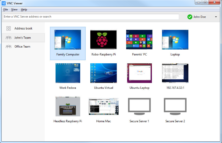Click the "John's Team" sidebar label
Viewport: 222px width, 143px height.
(x=23, y=38)
